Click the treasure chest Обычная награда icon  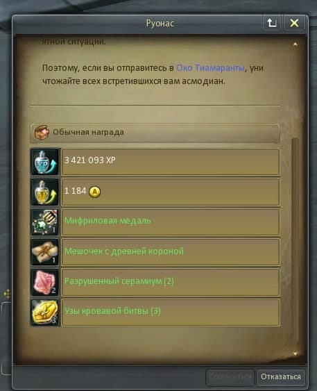point(42,132)
